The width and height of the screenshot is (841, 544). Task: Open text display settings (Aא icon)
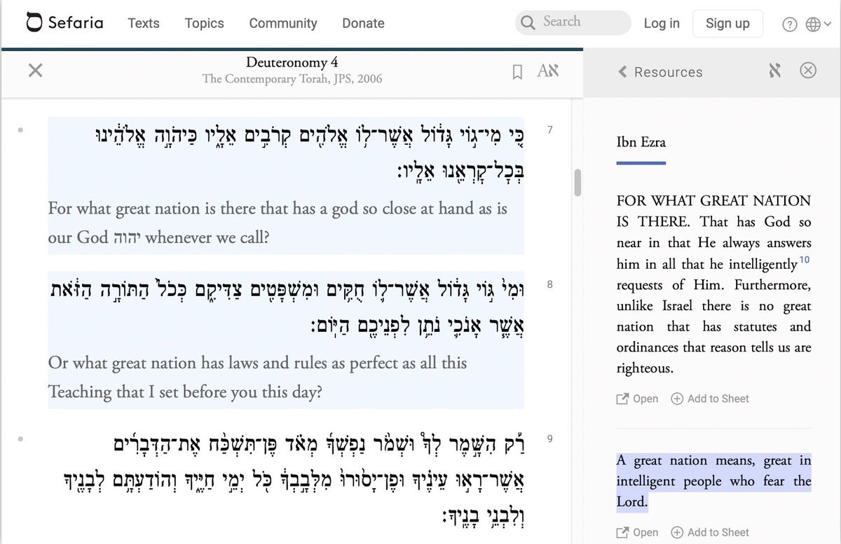tap(547, 71)
